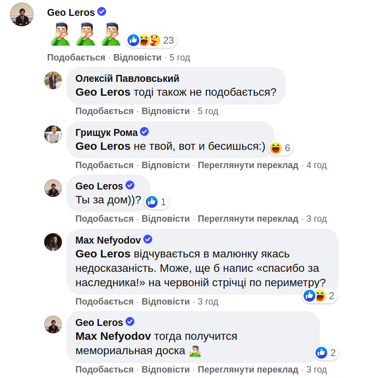365x378 pixels.
Task: Open reactions count 23 on top comment
Action: (151, 40)
